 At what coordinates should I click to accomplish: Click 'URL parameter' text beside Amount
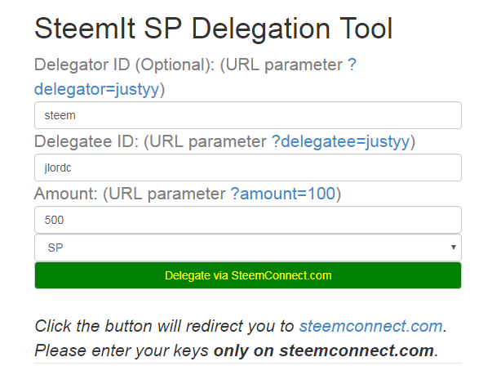167,194
